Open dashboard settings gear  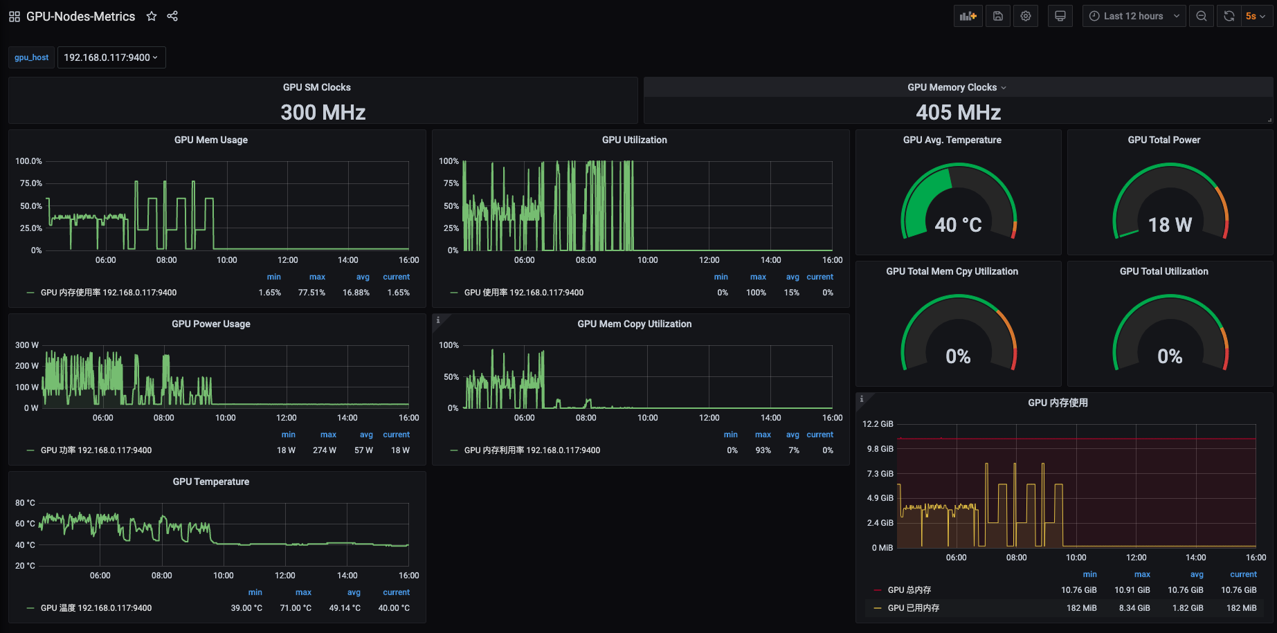[1026, 16]
